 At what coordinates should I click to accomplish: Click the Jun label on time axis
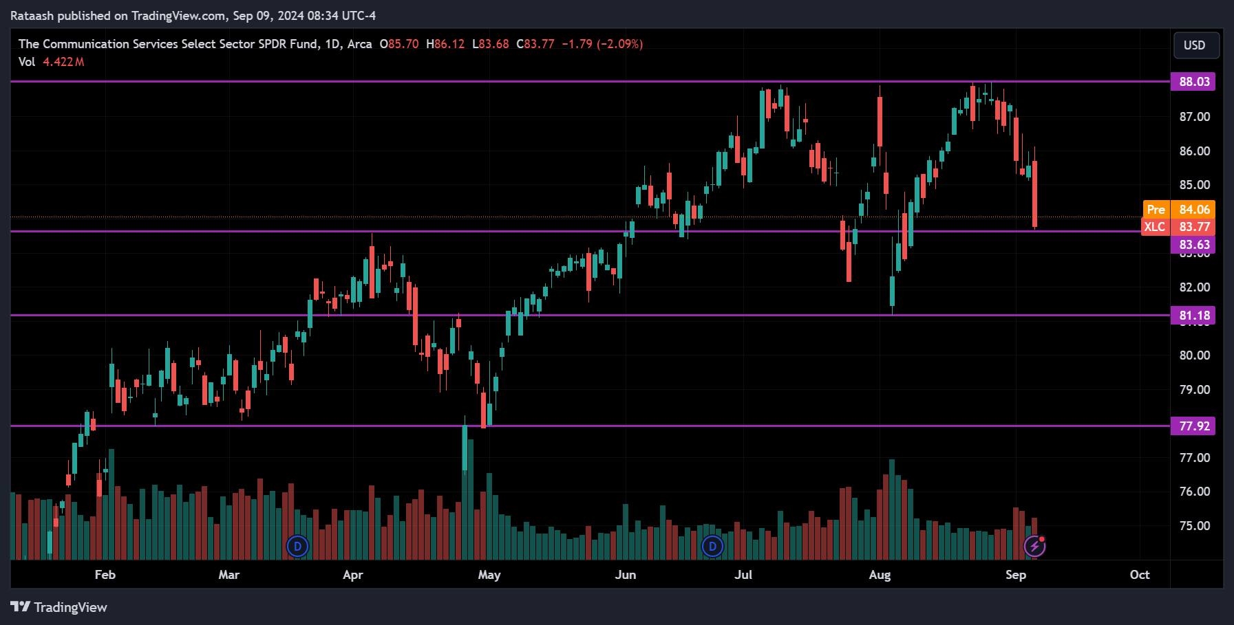click(x=626, y=575)
